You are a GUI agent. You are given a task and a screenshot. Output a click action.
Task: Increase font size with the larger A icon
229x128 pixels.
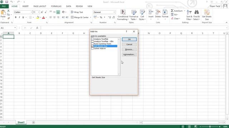tap(42, 12)
